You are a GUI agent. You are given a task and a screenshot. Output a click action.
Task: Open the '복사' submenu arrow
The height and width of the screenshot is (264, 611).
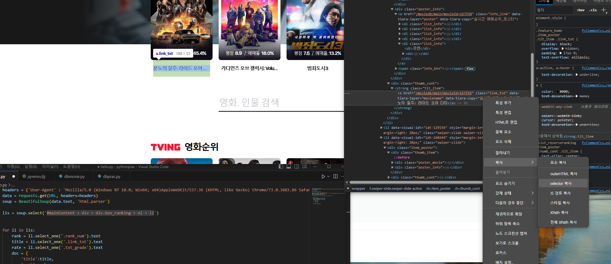pyautogui.click(x=532, y=162)
